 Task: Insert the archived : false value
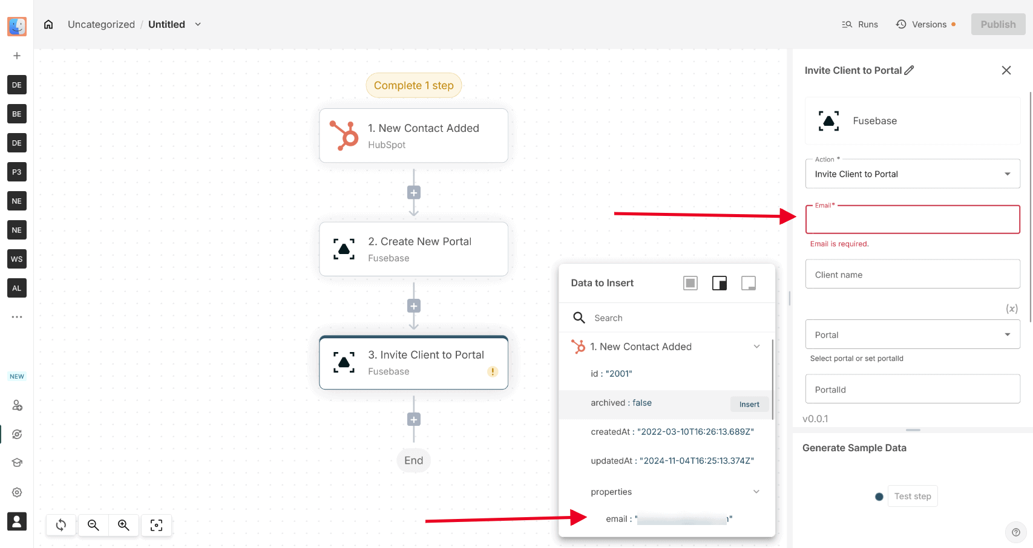749,404
